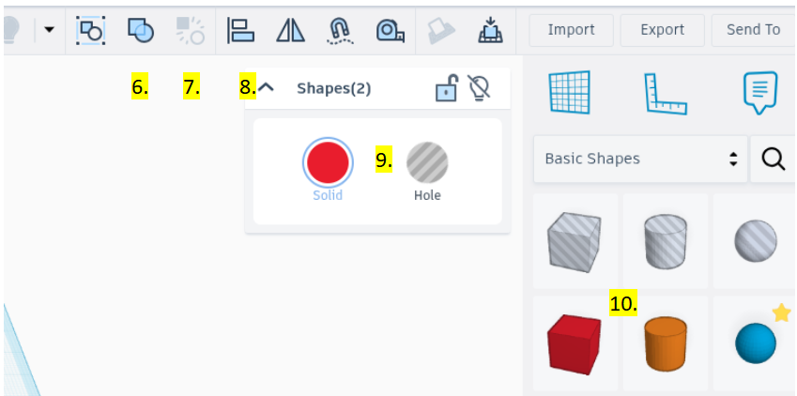This screenshot has height=396, width=797.
Task: Click the Import button
Action: point(572,30)
